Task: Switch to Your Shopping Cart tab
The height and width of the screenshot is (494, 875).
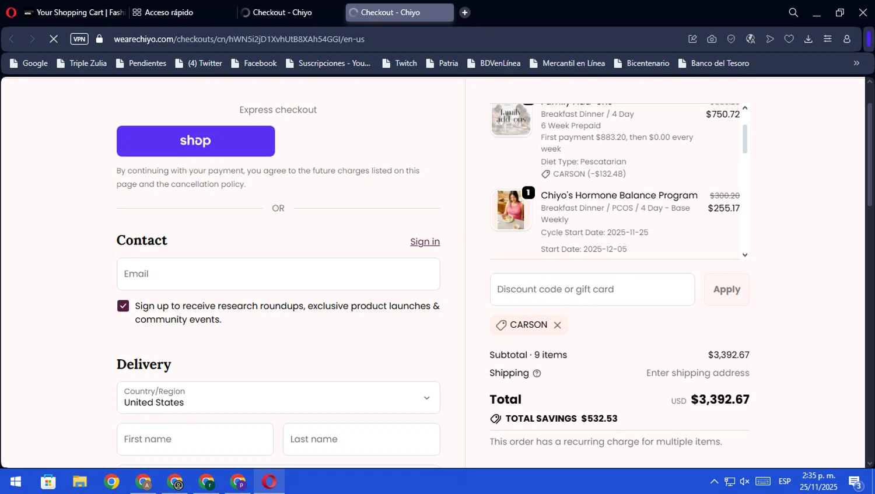Action: click(75, 12)
